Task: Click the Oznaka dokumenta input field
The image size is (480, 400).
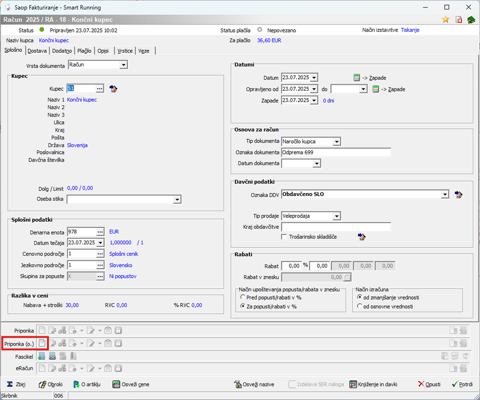Action: click(x=336, y=153)
